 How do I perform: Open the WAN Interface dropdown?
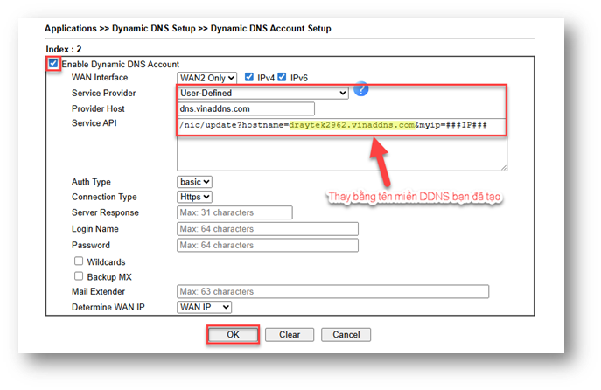206,78
